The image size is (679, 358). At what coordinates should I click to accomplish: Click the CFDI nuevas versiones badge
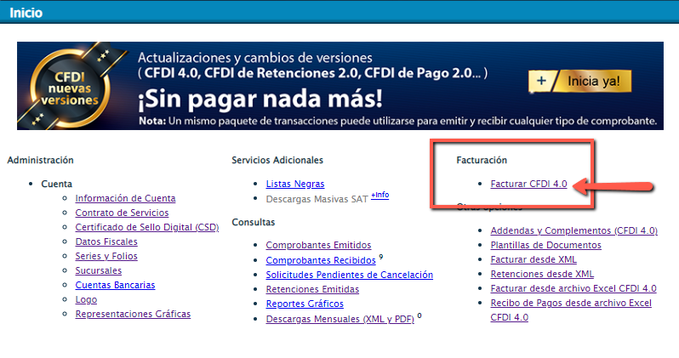(x=70, y=88)
